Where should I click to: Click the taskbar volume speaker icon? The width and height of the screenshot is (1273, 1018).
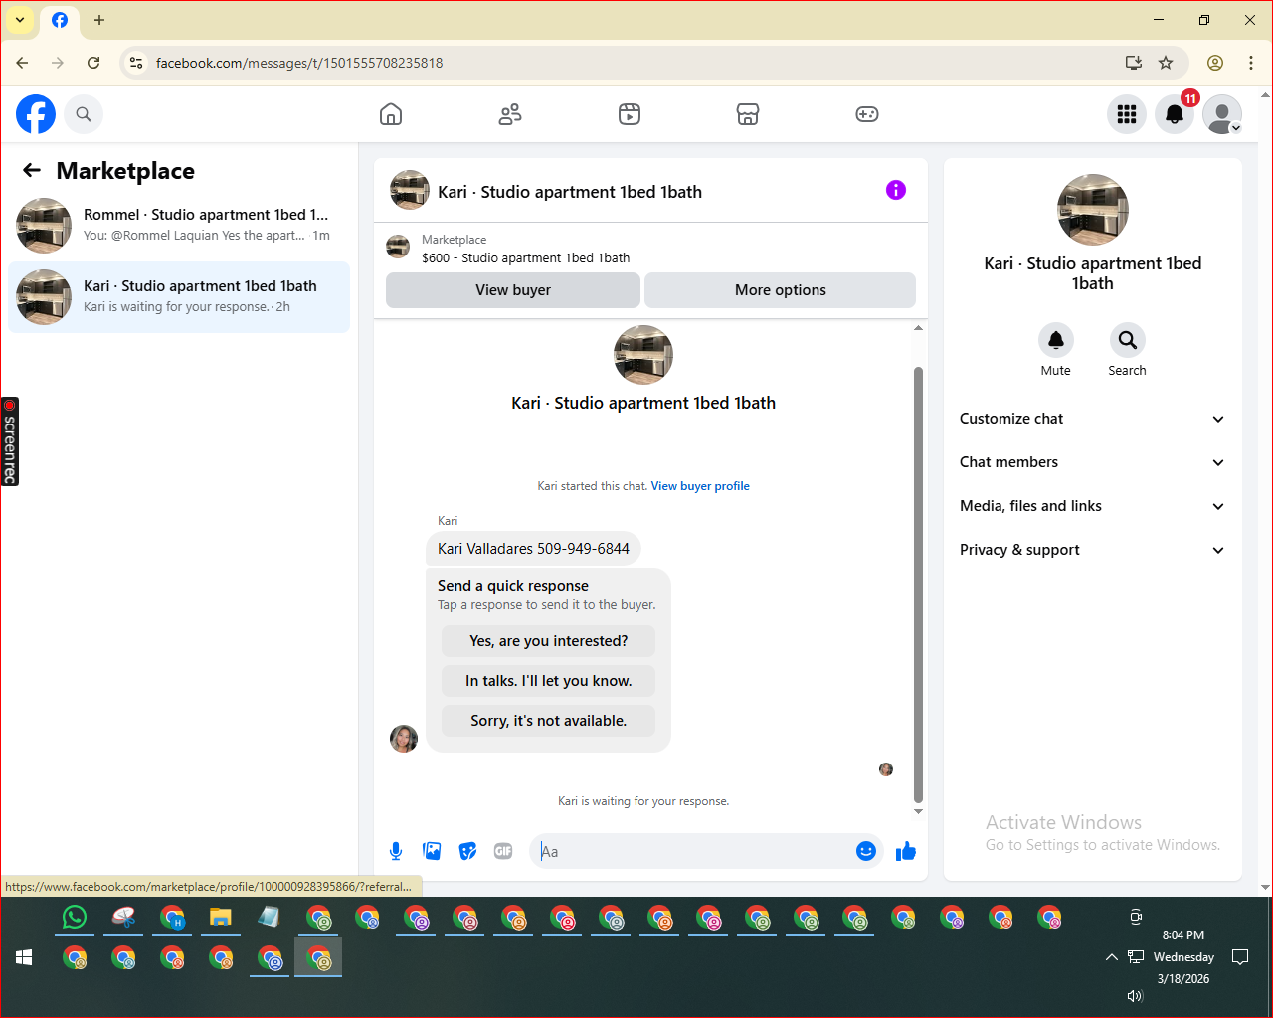click(x=1135, y=996)
